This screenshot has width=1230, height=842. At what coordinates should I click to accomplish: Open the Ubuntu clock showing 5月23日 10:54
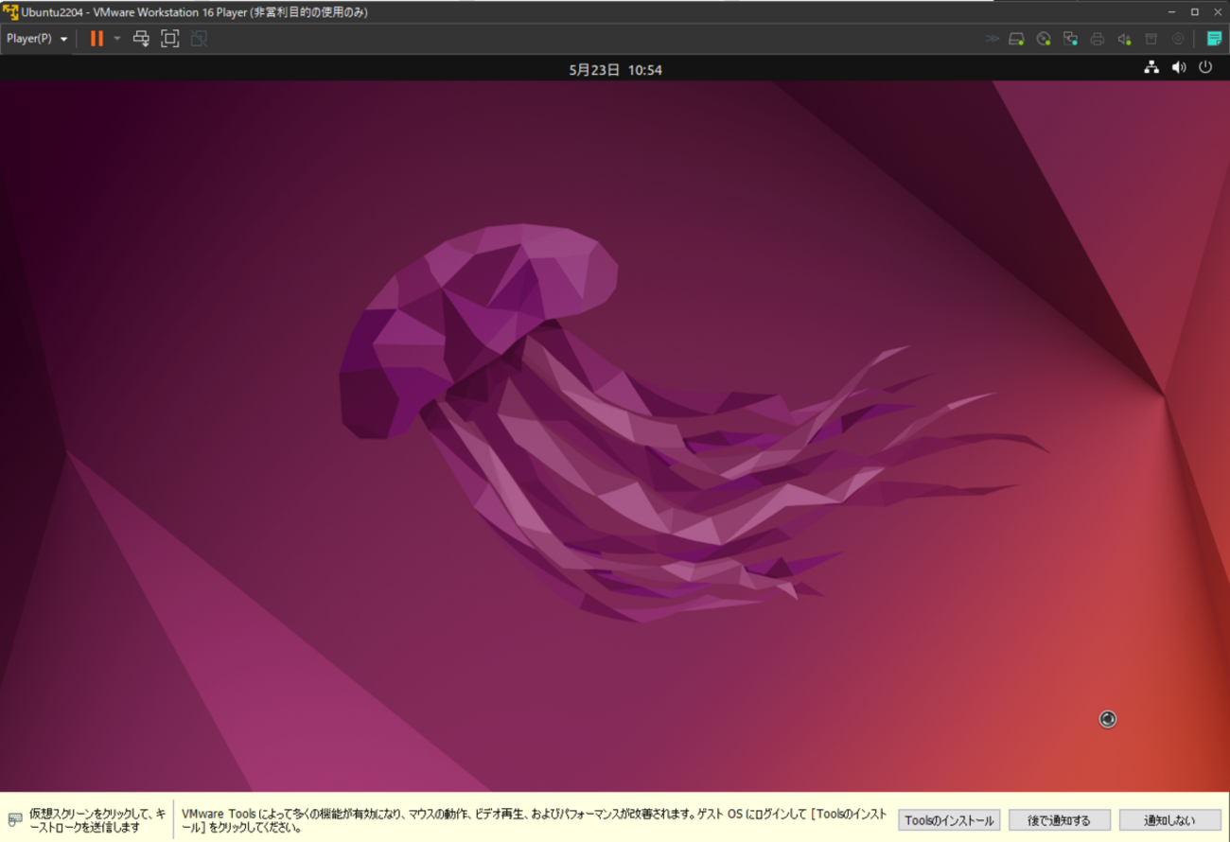[615, 70]
